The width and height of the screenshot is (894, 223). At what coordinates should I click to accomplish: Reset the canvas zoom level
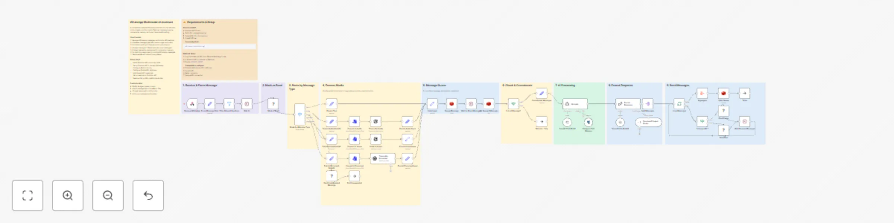pos(148,195)
